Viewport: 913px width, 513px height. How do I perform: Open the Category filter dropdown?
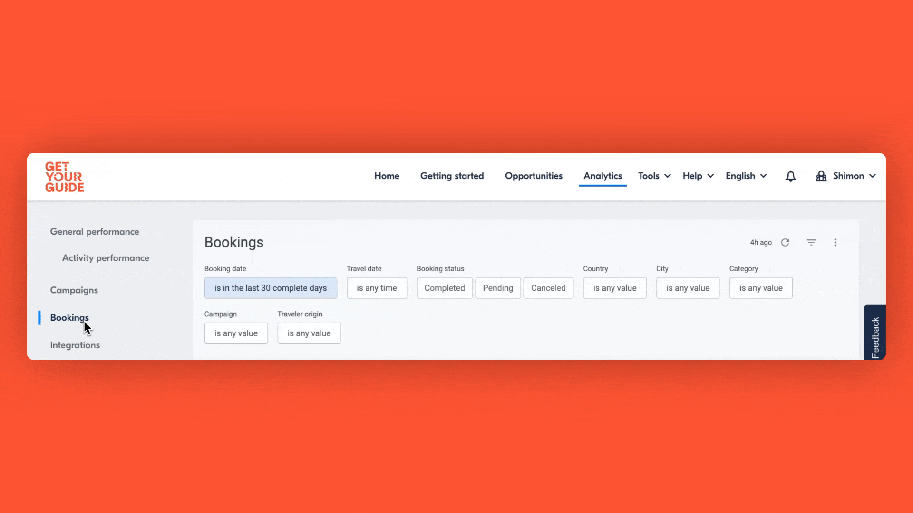(x=761, y=288)
